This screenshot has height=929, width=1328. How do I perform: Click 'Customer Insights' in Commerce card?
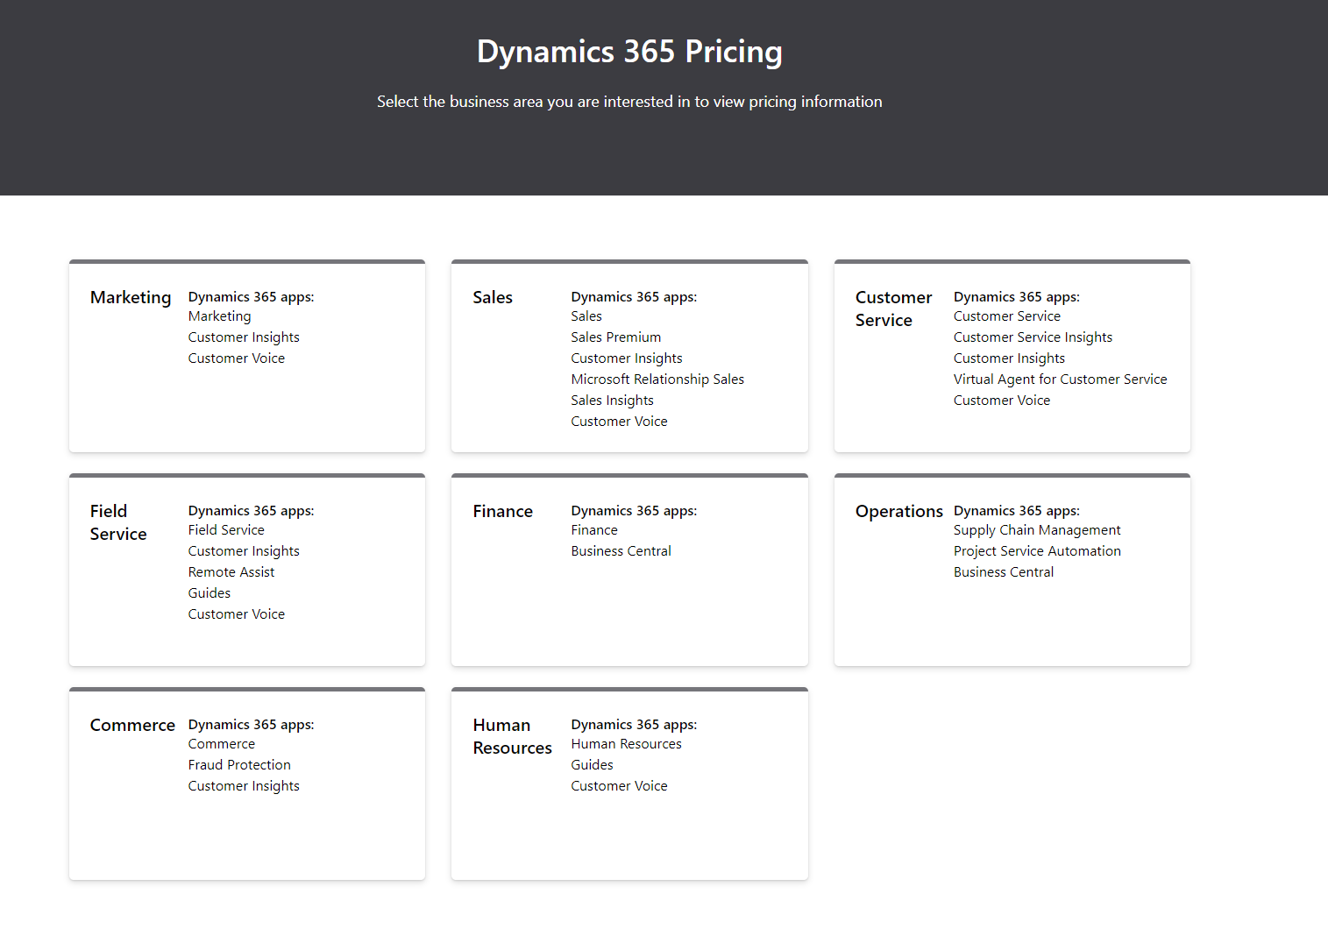pyautogui.click(x=244, y=786)
